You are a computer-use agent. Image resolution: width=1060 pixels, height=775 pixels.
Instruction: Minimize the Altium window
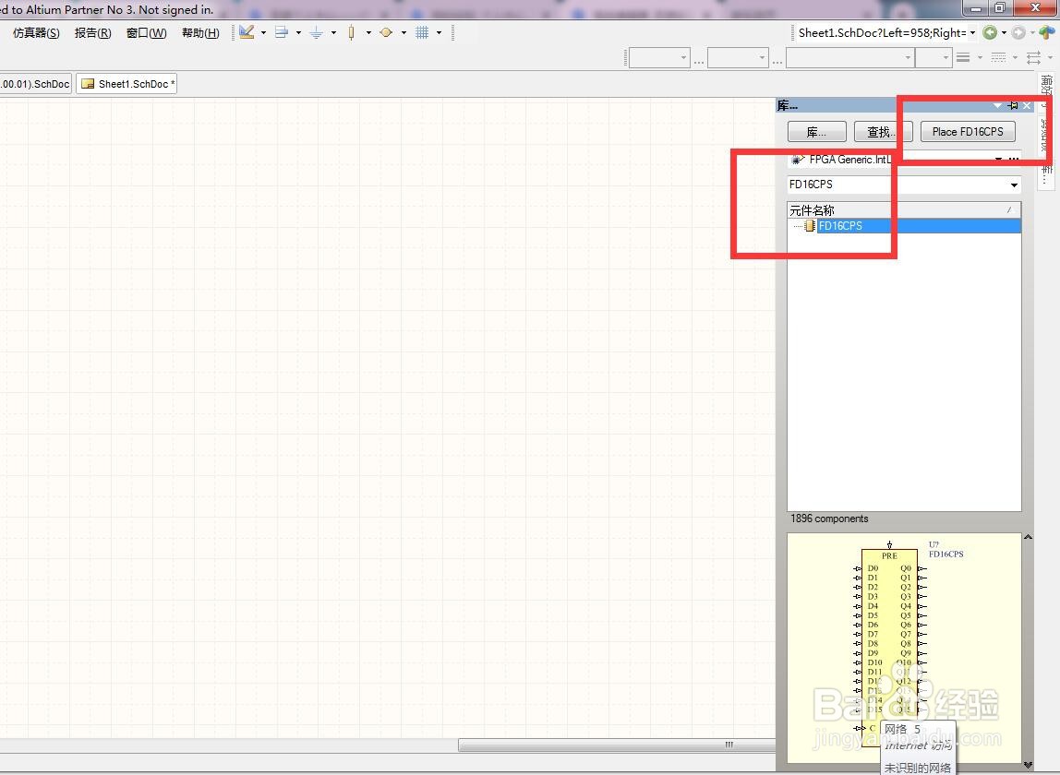coord(976,8)
